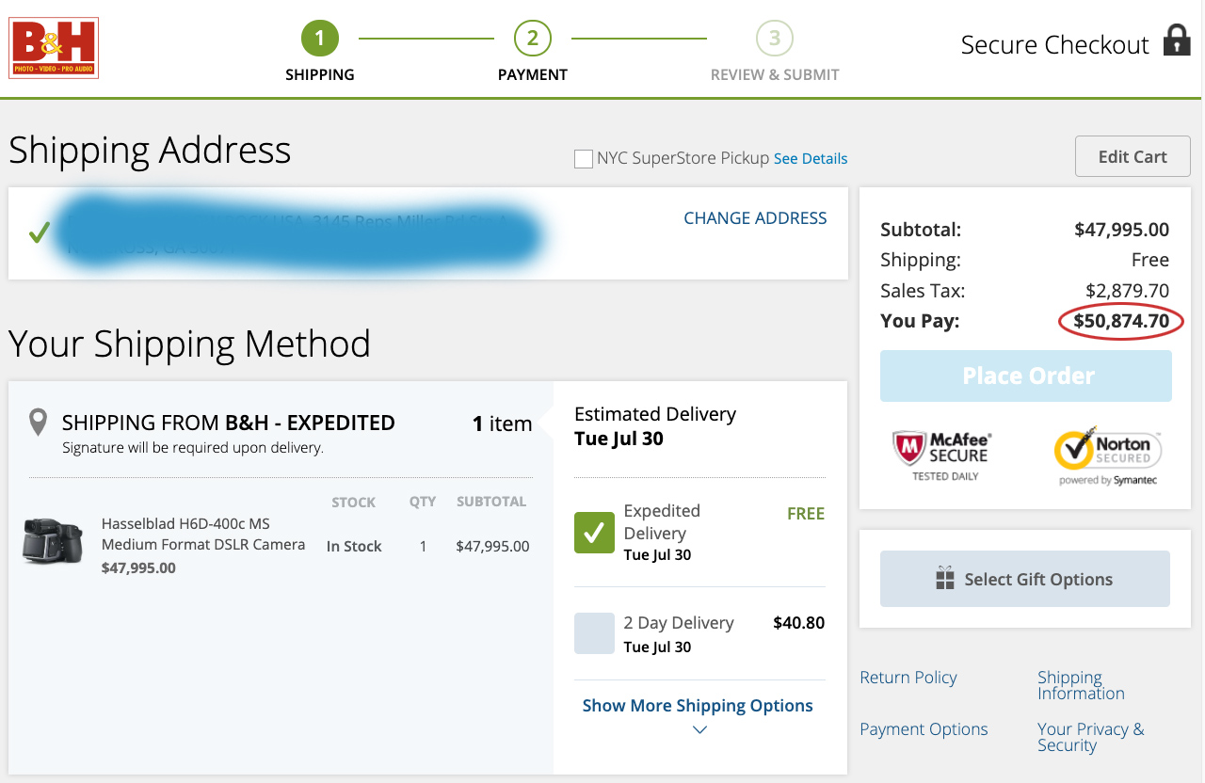Open the Return Policy link
The image size is (1205, 783).
pyautogui.click(x=908, y=678)
